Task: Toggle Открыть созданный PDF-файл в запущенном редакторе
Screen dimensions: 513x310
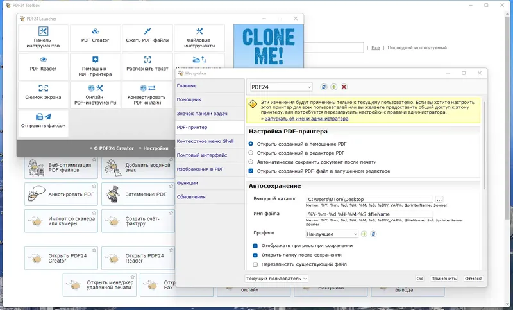Action: 251,171
